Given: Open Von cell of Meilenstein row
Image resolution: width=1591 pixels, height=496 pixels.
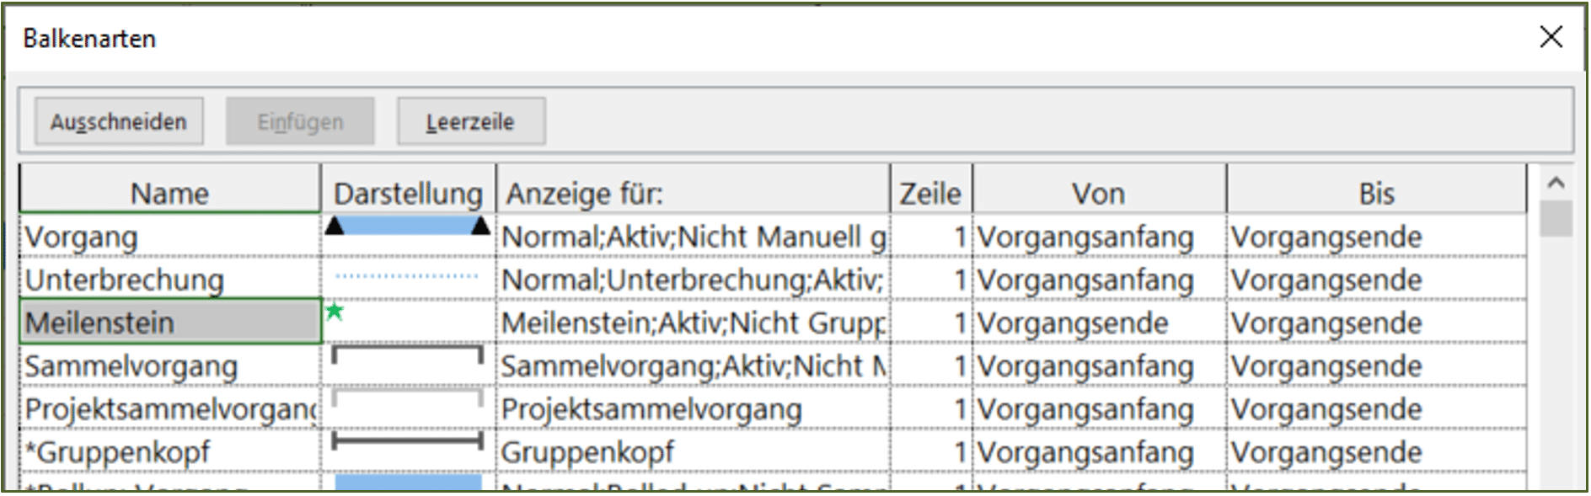Looking at the screenshot, I should click(x=1100, y=323).
